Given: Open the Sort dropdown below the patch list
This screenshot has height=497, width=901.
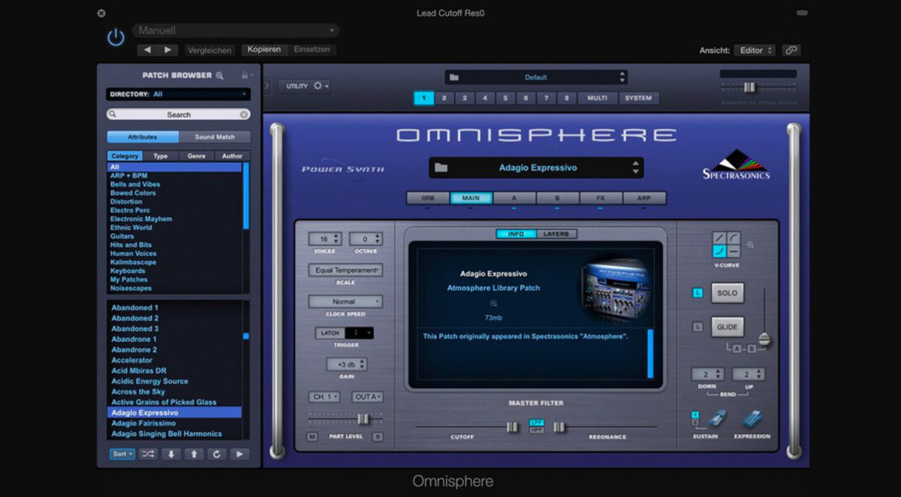Looking at the screenshot, I should (121, 454).
